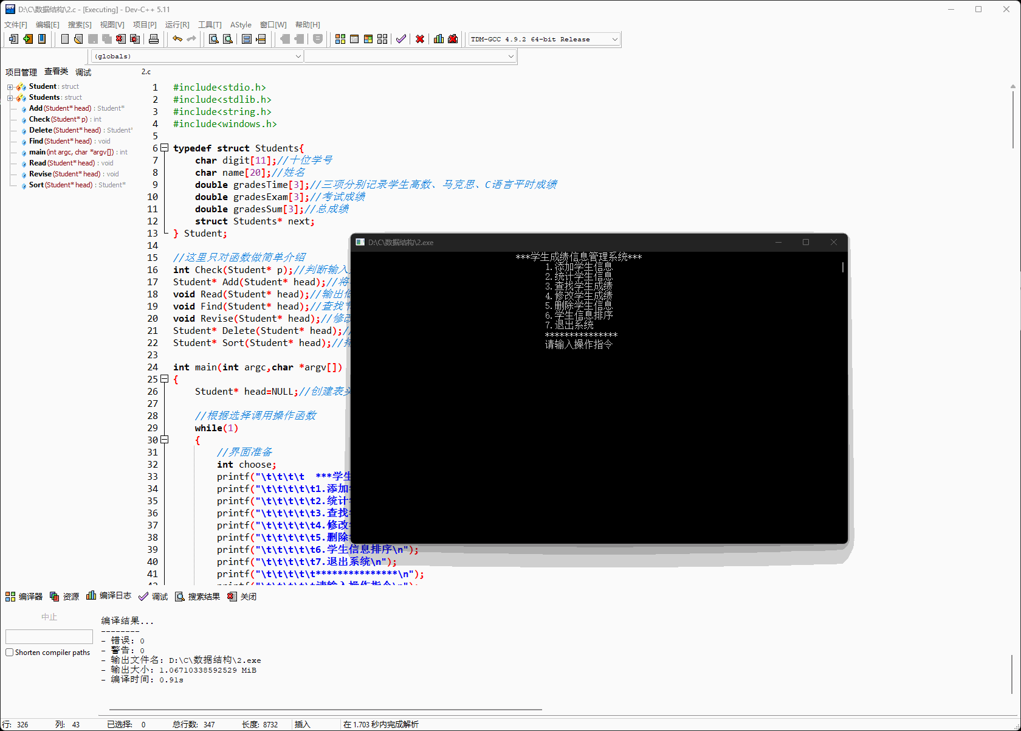This screenshot has width=1021, height=731.
Task: Open the 运行[R] menu
Action: click(x=177, y=25)
